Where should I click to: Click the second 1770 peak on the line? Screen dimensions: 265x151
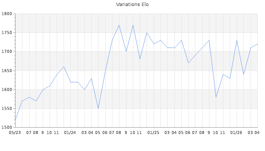[133, 25]
